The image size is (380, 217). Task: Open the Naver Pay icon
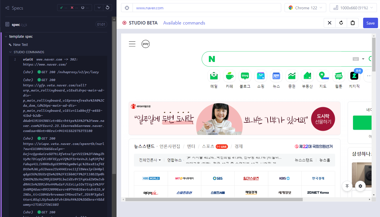146,44
